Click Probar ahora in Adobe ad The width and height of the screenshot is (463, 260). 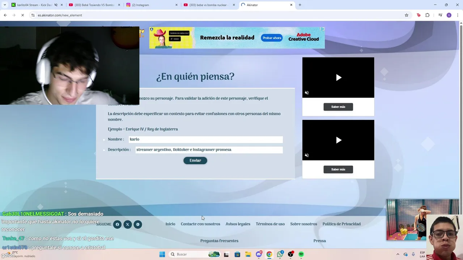coord(272,38)
